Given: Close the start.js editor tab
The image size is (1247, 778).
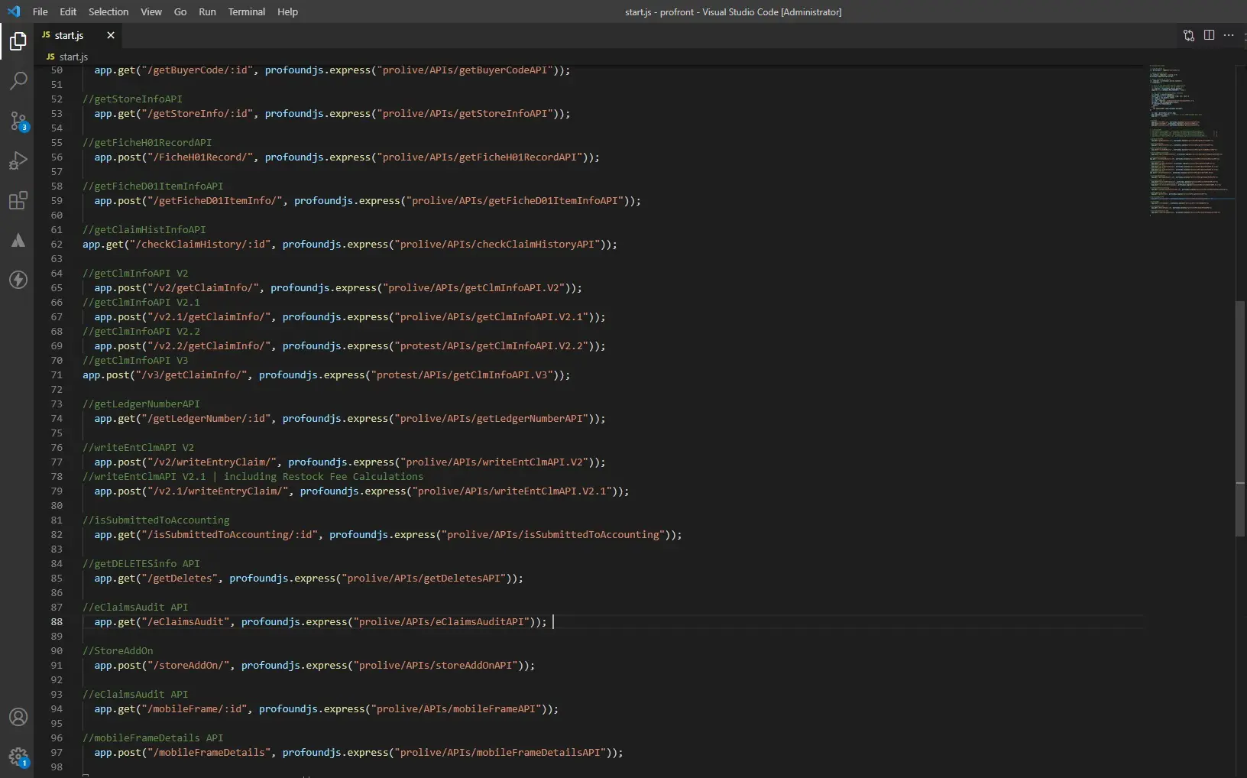Looking at the screenshot, I should click(111, 35).
